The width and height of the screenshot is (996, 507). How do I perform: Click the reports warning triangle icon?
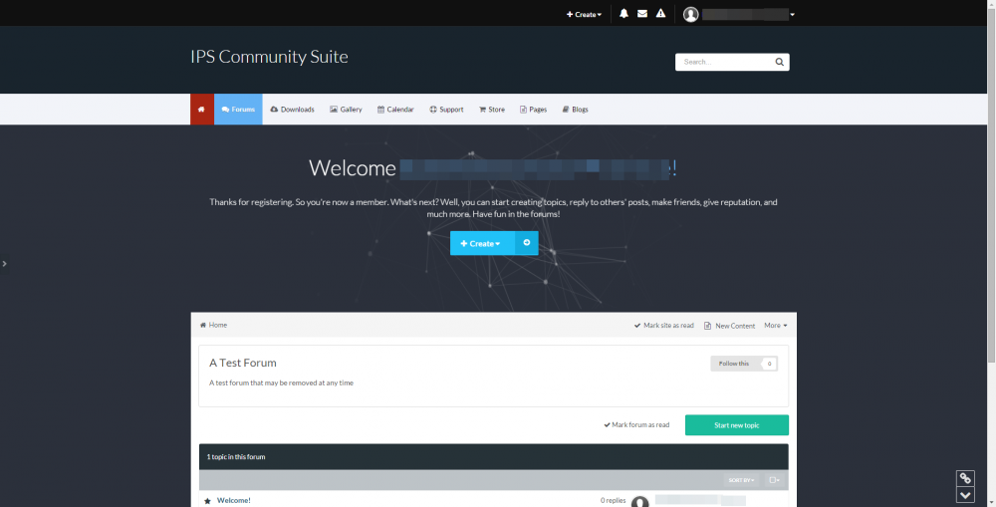660,14
